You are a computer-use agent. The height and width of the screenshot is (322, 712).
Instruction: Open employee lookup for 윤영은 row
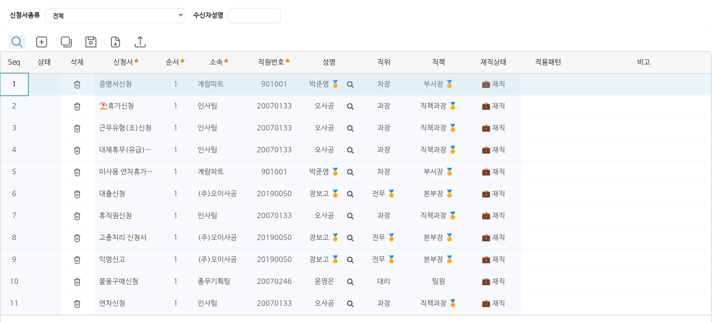point(350,282)
